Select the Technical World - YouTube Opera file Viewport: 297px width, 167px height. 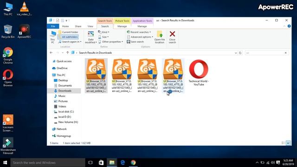pos(199,73)
